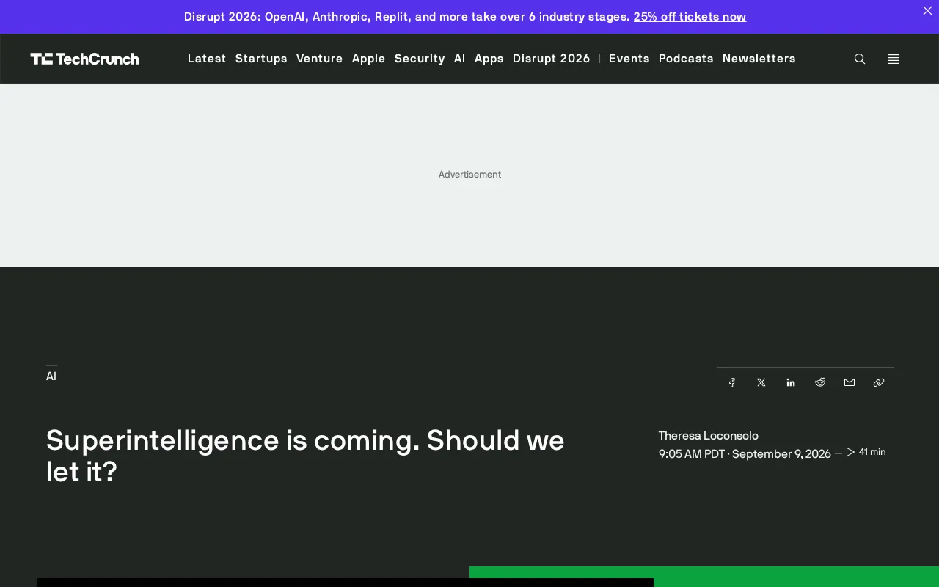Share the article on Reddit

[x=820, y=382]
